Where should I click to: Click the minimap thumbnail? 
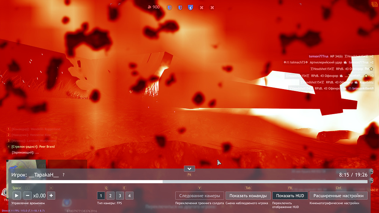pos(26,164)
